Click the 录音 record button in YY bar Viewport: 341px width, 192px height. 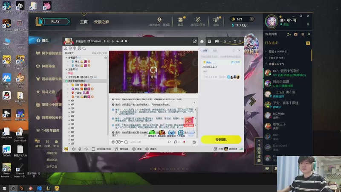137,149
